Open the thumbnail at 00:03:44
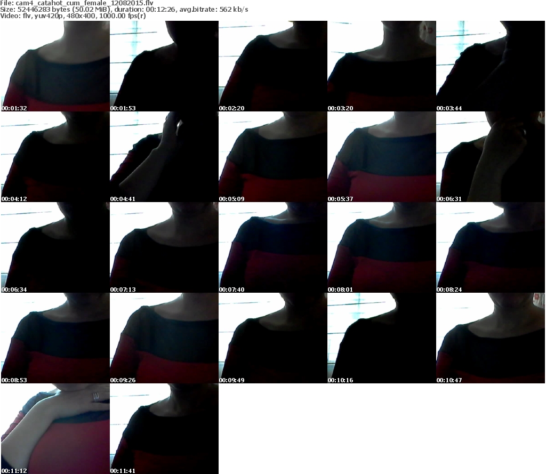The height and width of the screenshot is (474, 546). tap(491, 66)
